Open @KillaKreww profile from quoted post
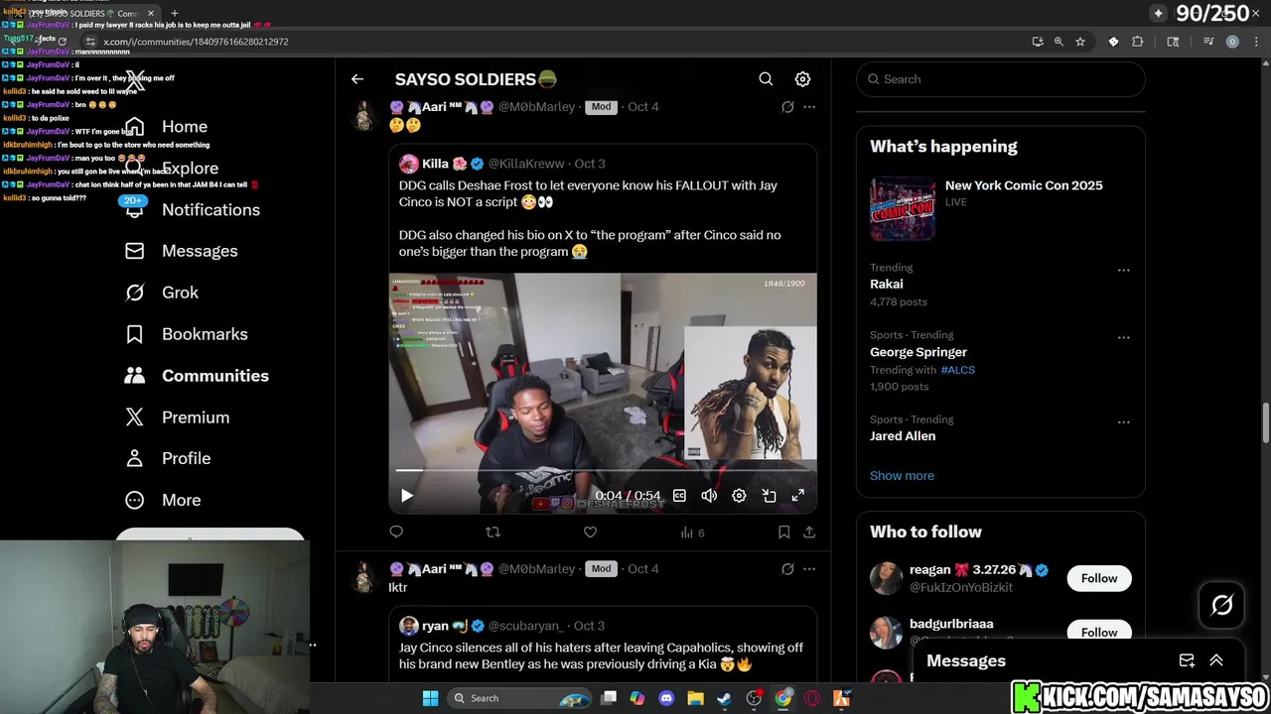The width and height of the screenshot is (1271, 714). pyautogui.click(x=526, y=164)
